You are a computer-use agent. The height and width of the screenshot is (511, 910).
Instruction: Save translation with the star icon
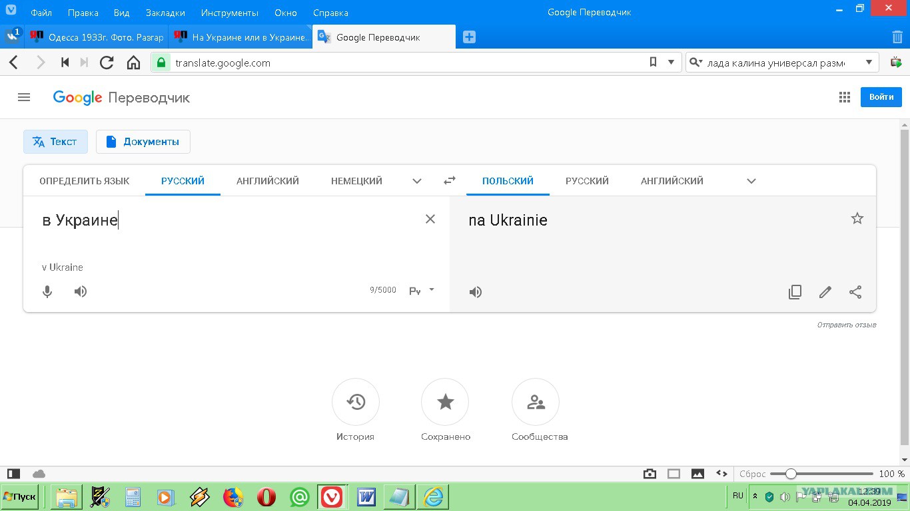click(857, 218)
